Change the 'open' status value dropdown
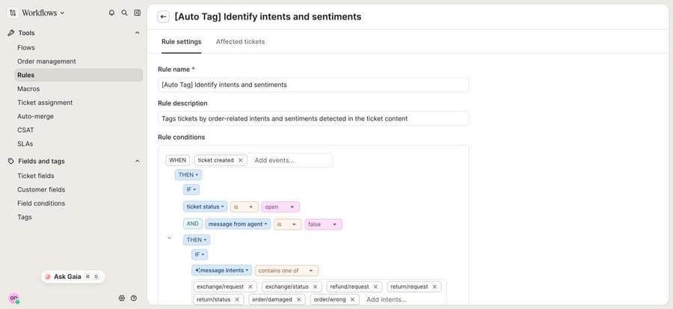The width and height of the screenshot is (673, 309). 280,206
